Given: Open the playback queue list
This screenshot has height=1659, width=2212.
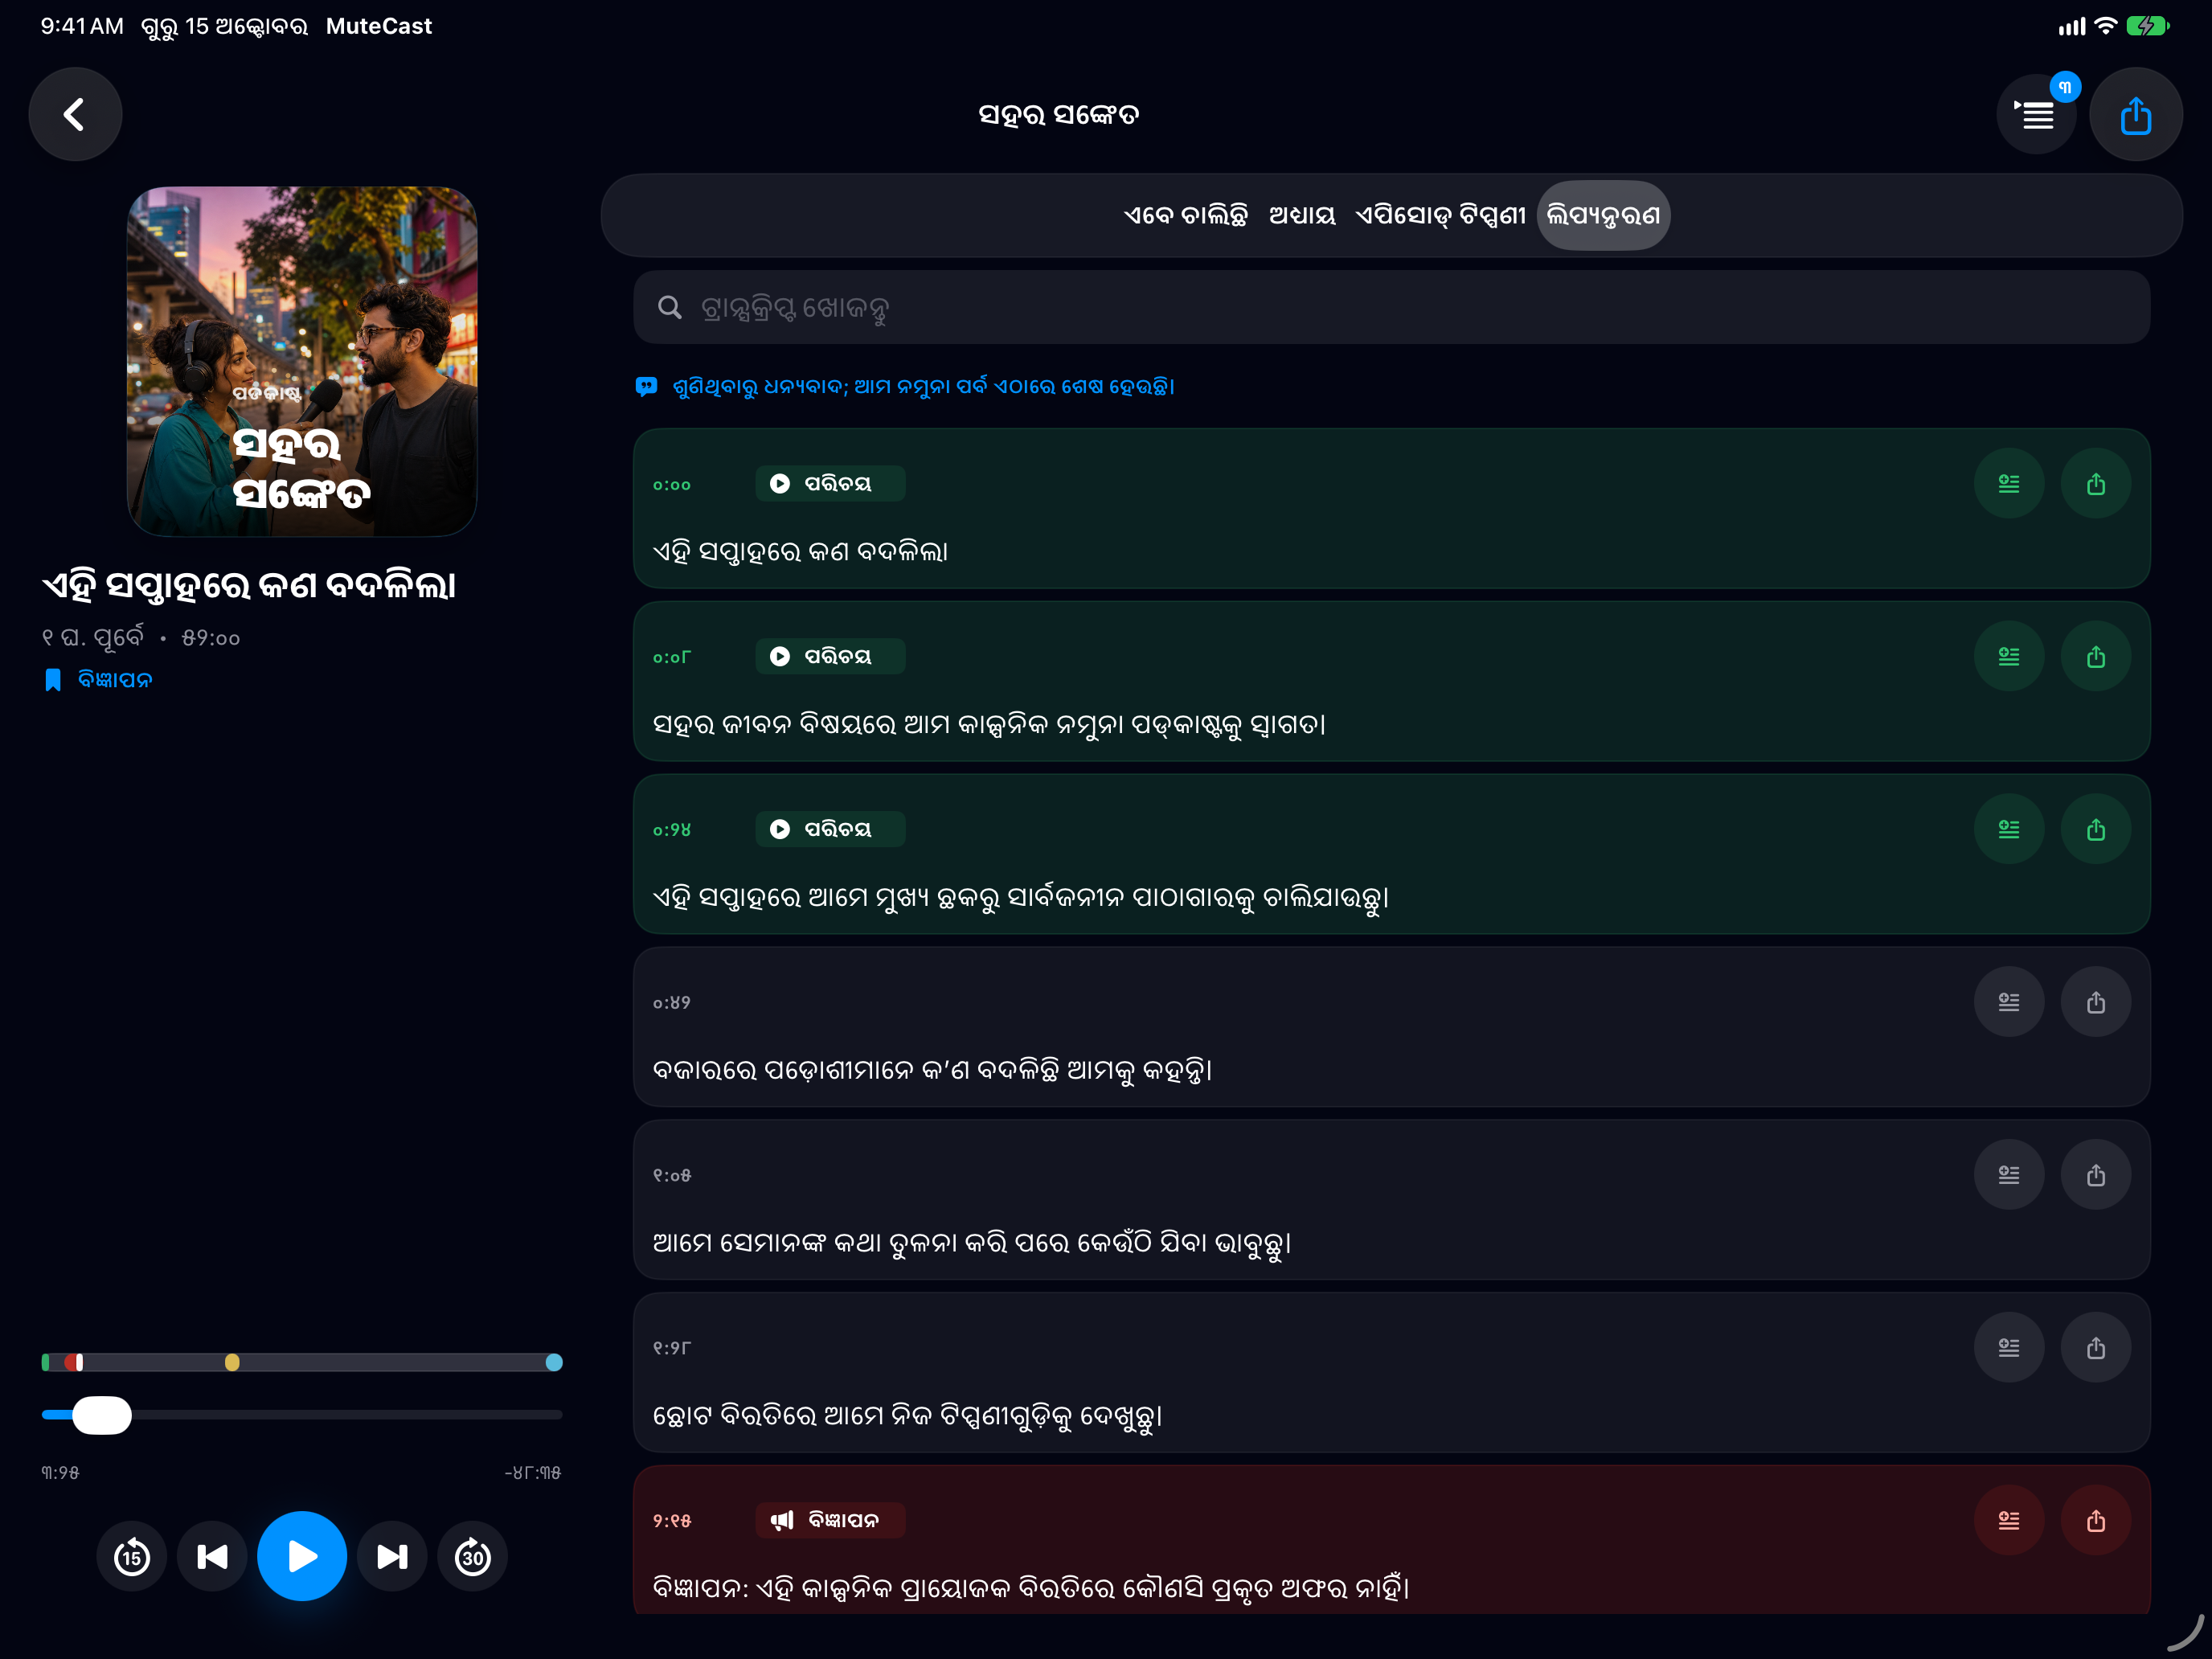Looking at the screenshot, I should pyautogui.click(x=2036, y=115).
